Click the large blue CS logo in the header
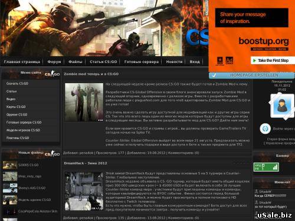The image size is (295, 221). [197, 37]
